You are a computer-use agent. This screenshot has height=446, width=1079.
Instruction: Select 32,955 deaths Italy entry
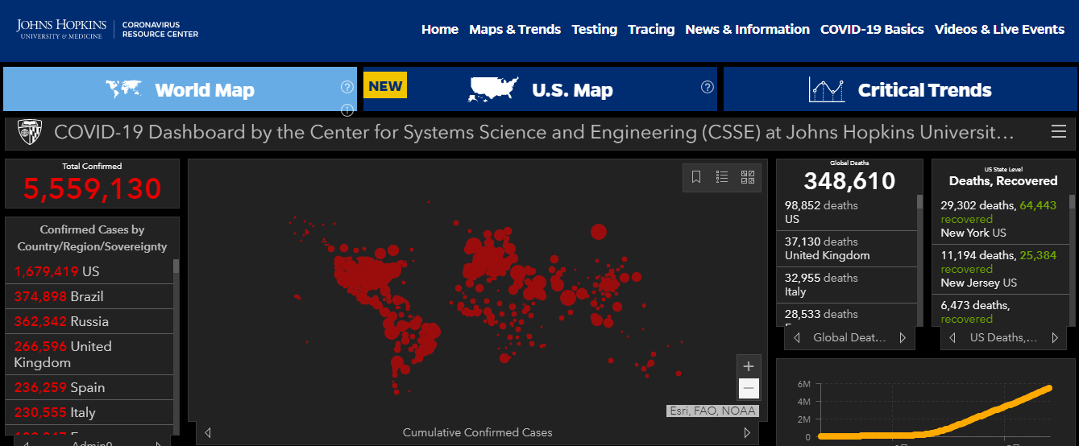[847, 285]
